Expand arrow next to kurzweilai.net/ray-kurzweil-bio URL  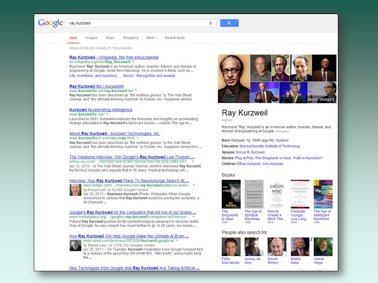coord(136,90)
